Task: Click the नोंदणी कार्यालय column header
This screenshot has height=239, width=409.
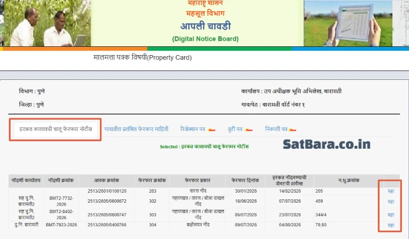Action: [26, 180]
